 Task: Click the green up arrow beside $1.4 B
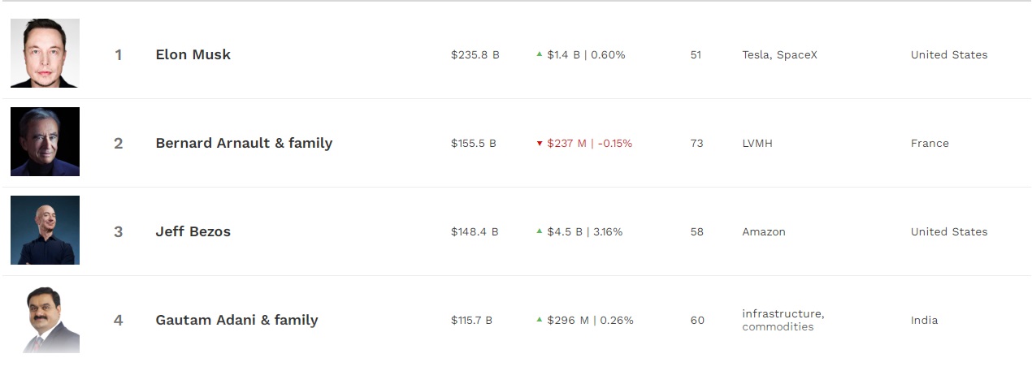pos(539,54)
